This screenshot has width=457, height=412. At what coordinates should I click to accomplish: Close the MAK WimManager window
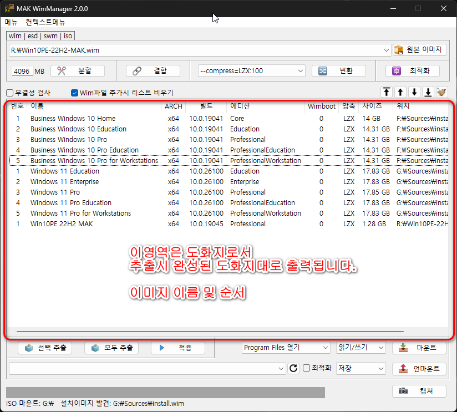(443, 8)
